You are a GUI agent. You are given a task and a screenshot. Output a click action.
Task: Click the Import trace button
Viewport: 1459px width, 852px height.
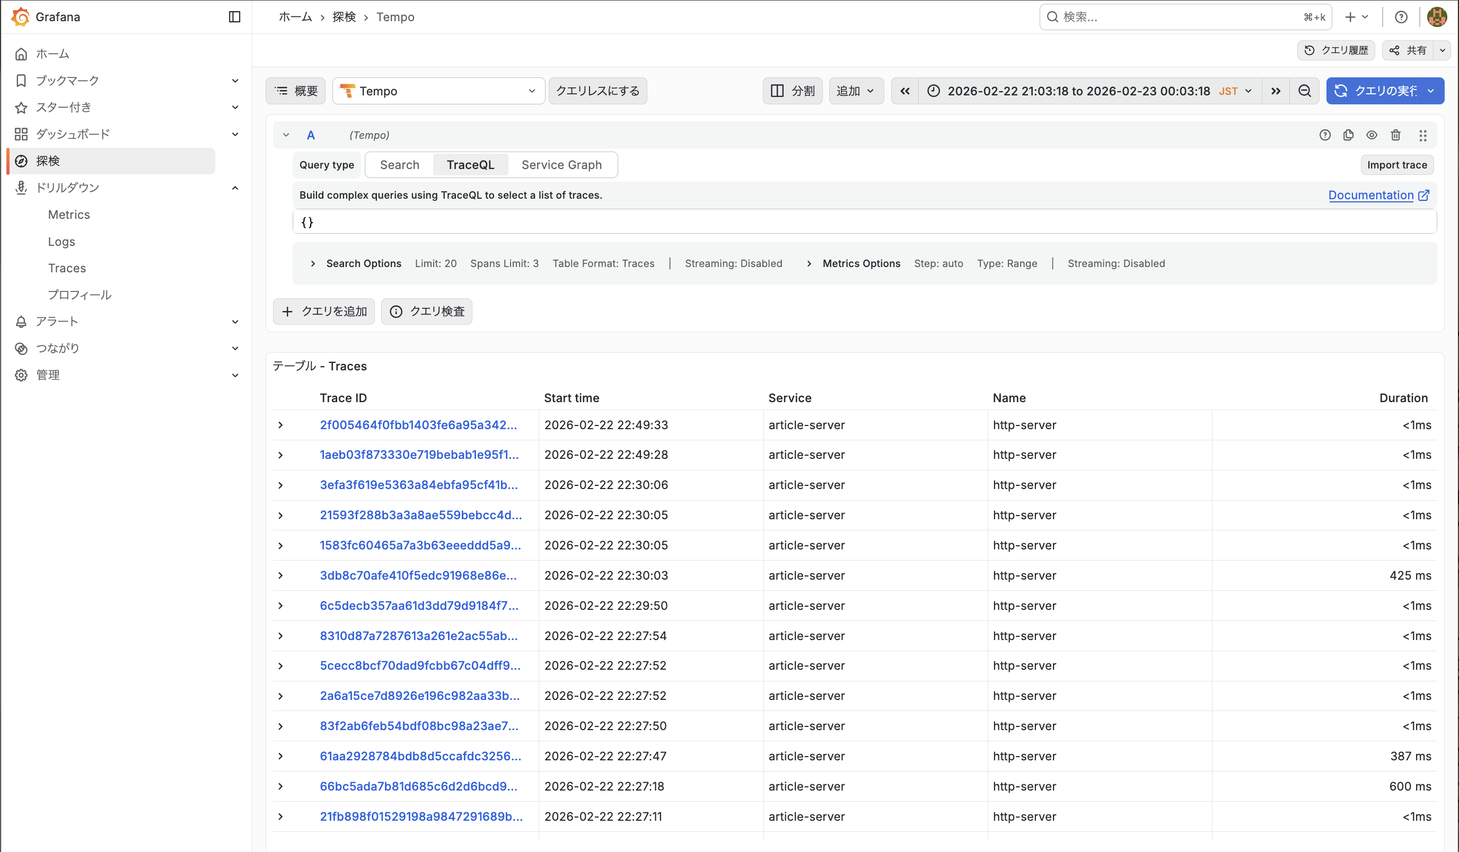[1396, 165]
